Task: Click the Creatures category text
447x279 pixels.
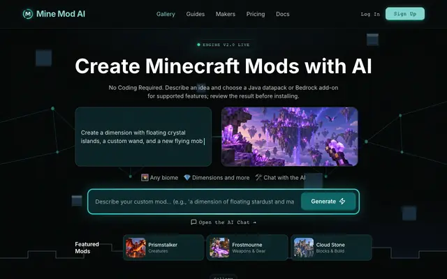Action: [158, 251]
